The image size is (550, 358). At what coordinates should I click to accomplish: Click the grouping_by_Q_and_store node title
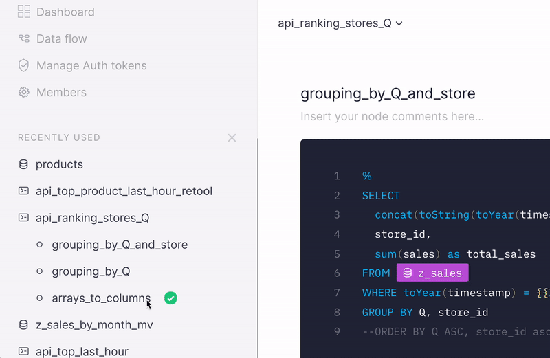(388, 93)
